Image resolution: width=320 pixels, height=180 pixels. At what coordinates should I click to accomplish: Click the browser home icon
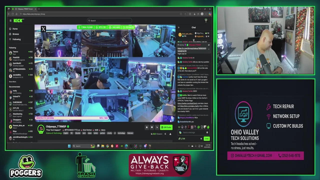(x=16, y=14)
